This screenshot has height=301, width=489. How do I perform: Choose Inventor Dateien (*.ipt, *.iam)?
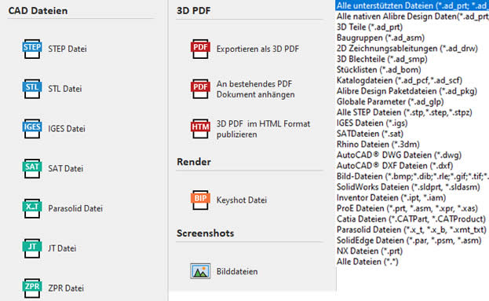click(x=391, y=197)
